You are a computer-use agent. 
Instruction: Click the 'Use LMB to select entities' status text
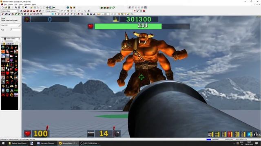(x=18, y=140)
